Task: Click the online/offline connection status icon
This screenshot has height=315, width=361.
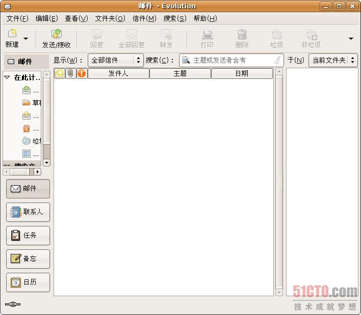Action: (x=13, y=304)
